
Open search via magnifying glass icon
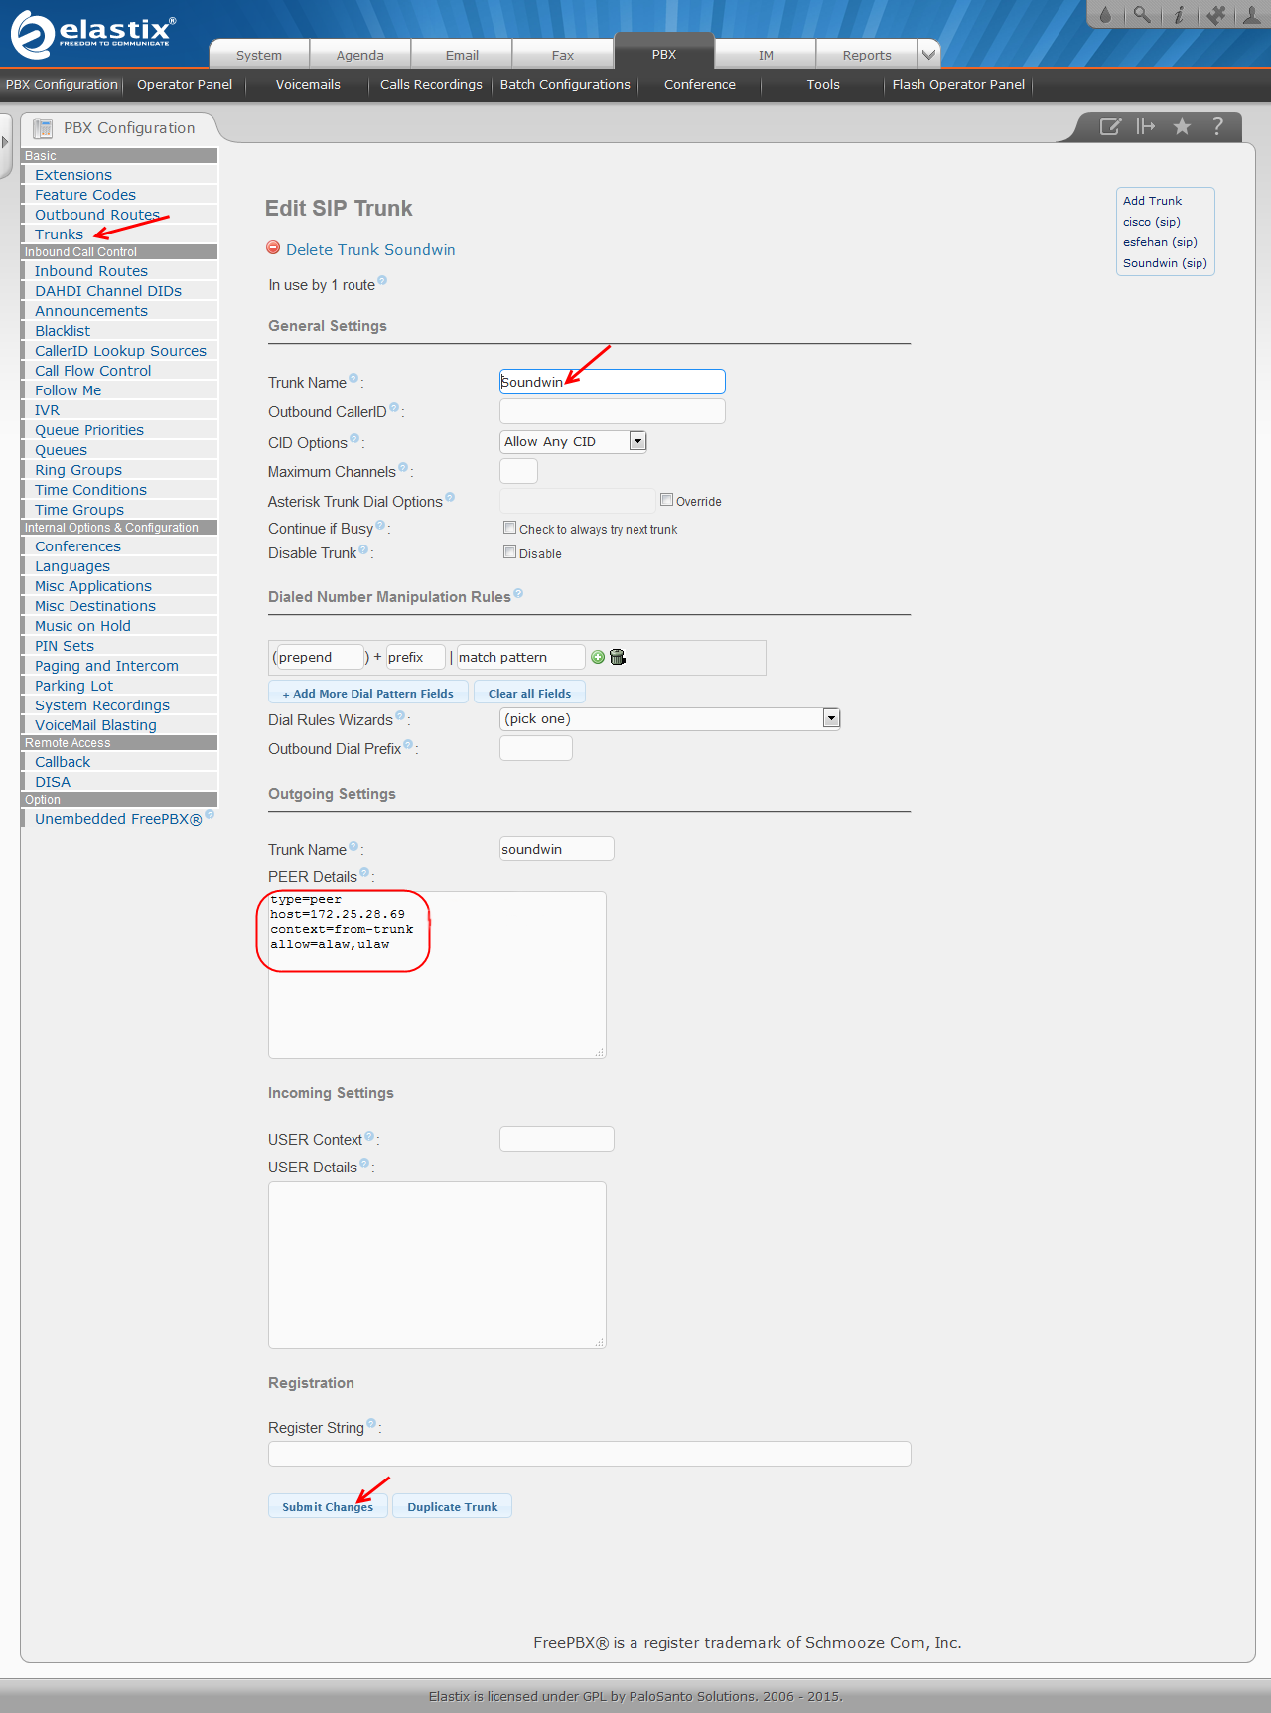pyautogui.click(x=1142, y=14)
